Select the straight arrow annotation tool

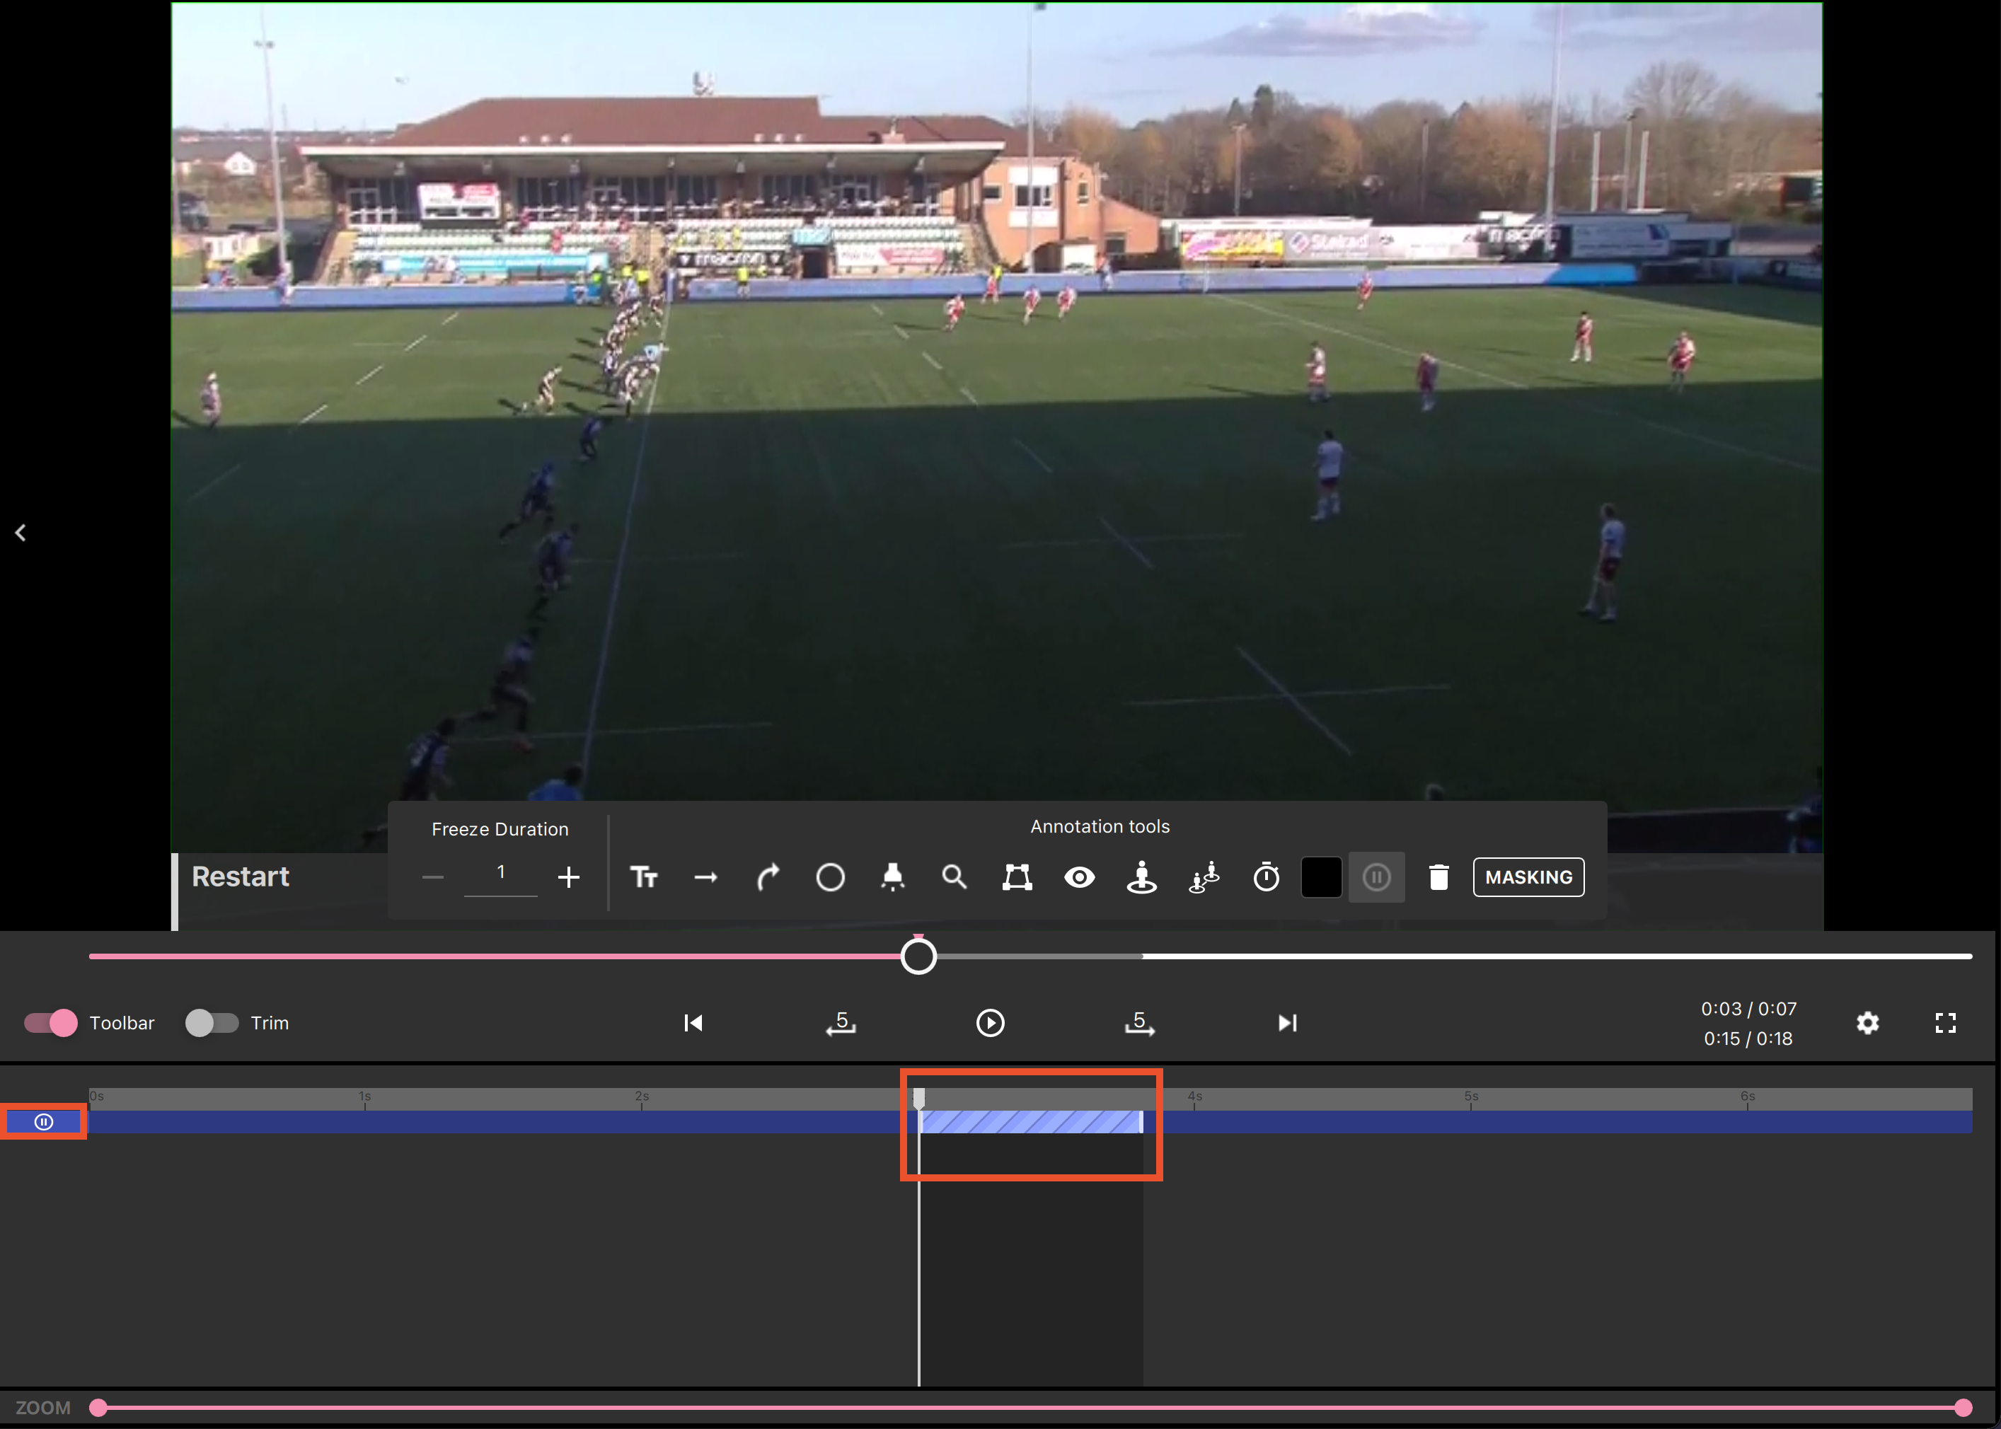click(705, 877)
